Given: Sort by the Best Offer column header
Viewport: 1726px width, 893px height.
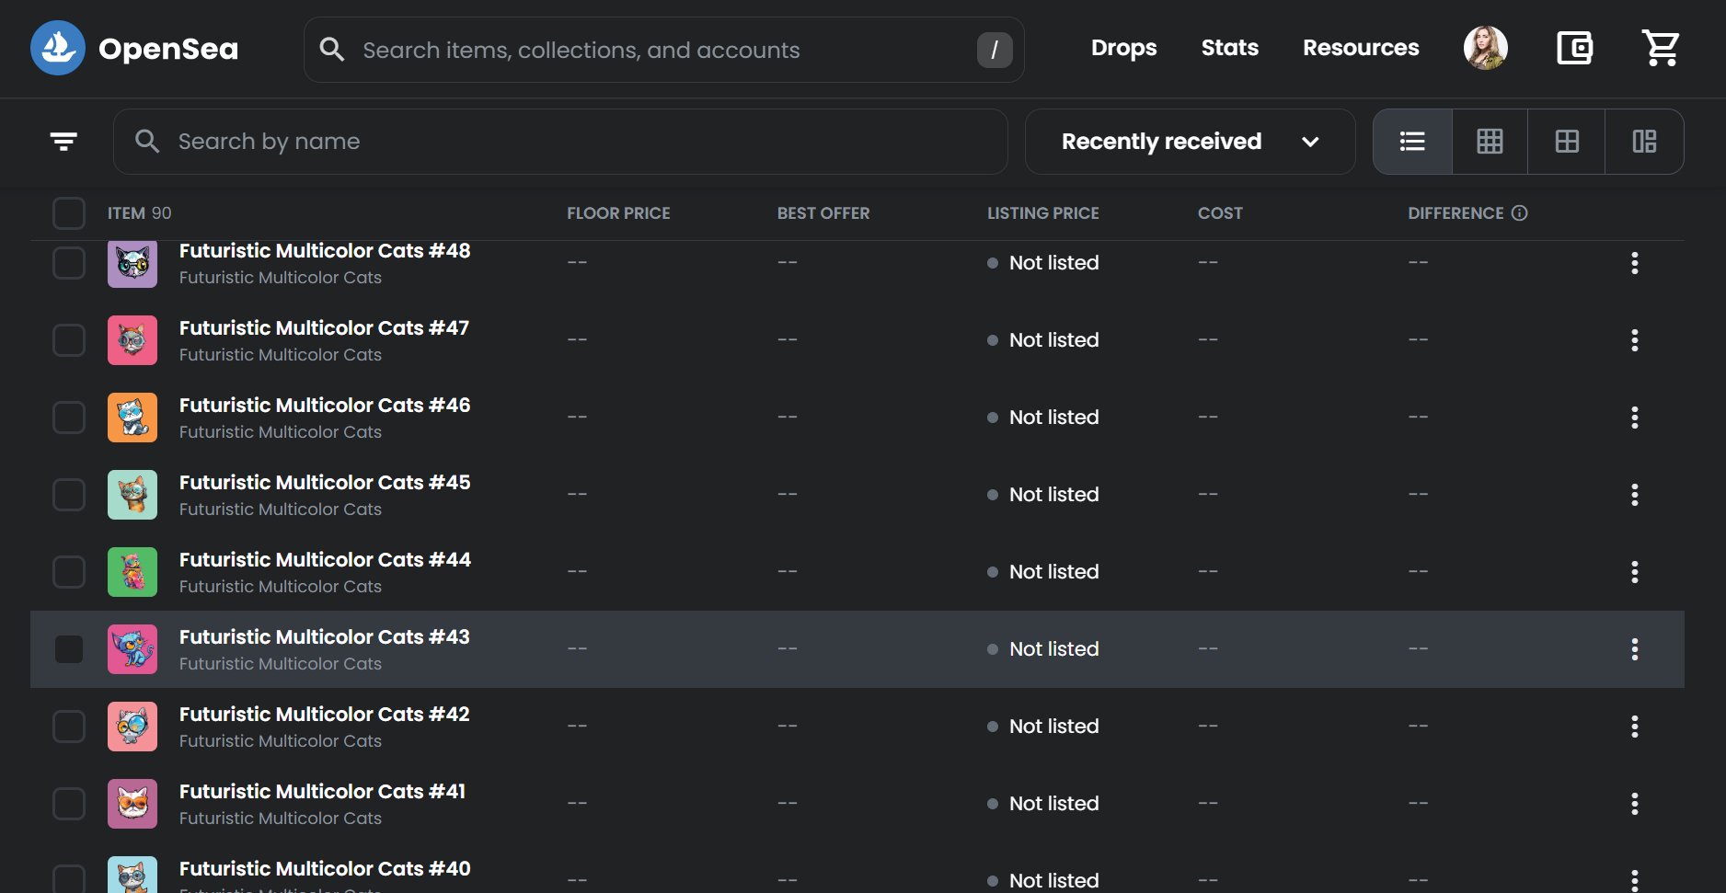Looking at the screenshot, I should point(823,213).
